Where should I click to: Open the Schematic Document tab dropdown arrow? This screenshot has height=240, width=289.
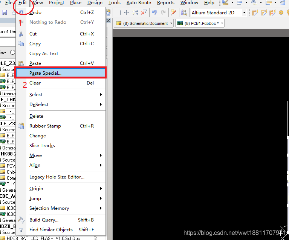tap(171, 23)
